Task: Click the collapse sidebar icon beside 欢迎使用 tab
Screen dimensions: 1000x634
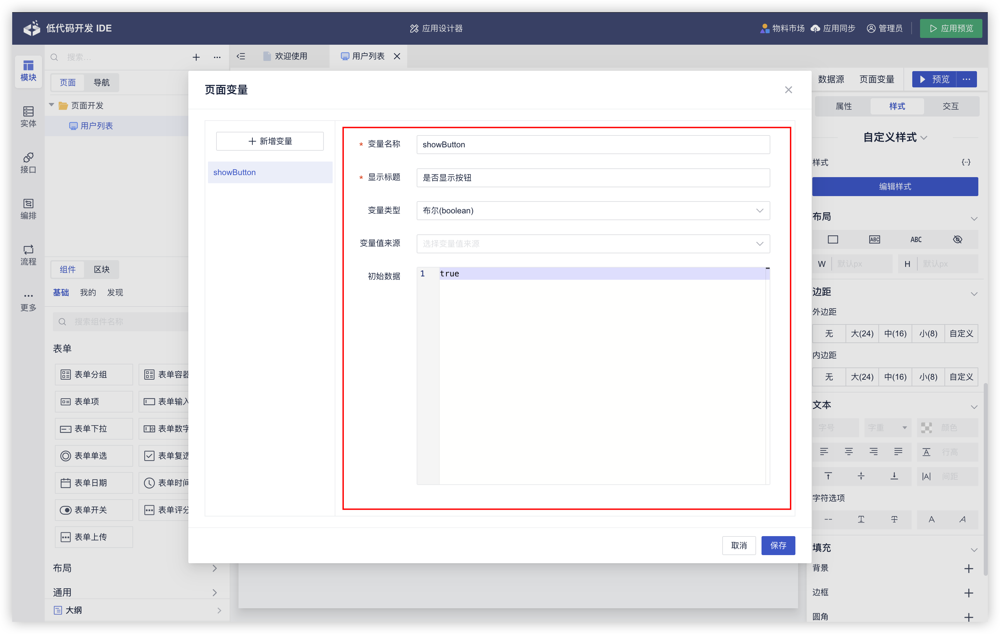Action: click(x=241, y=56)
